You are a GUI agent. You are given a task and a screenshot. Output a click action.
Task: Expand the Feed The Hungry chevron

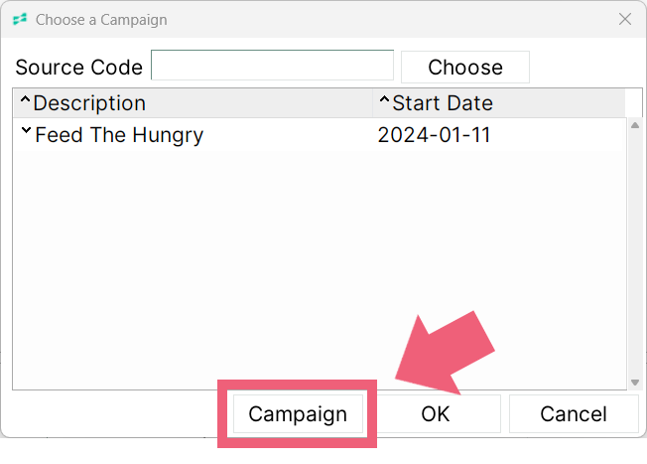point(26,130)
